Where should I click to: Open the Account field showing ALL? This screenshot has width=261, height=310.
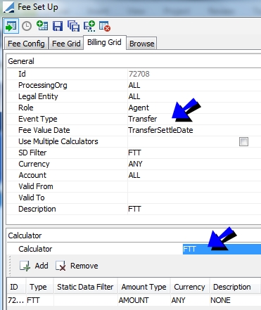click(x=194, y=175)
